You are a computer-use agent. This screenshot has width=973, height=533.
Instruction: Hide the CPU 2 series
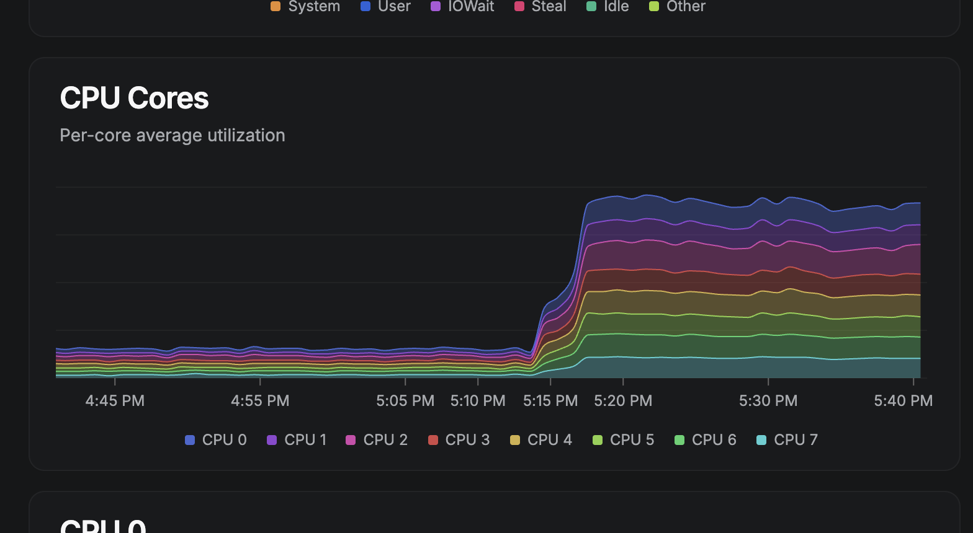click(x=377, y=439)
